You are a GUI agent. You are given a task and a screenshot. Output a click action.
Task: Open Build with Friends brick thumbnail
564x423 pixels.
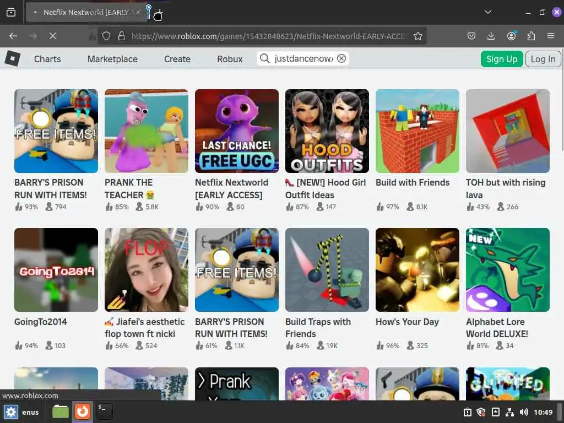(417, 131)
